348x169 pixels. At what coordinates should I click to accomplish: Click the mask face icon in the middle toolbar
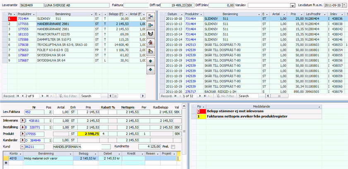[x=151, y=34]
